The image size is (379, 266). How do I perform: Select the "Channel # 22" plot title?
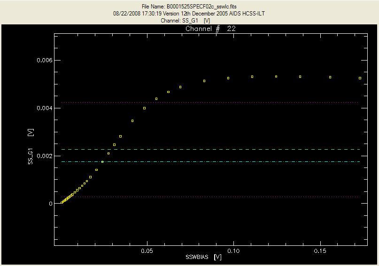pyautogui.click(x=210, y=29)
